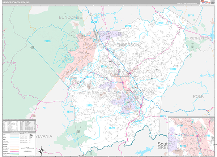Click ZIP label 28791 in inset map
The image size is (217, 157).
click(180, 126)
